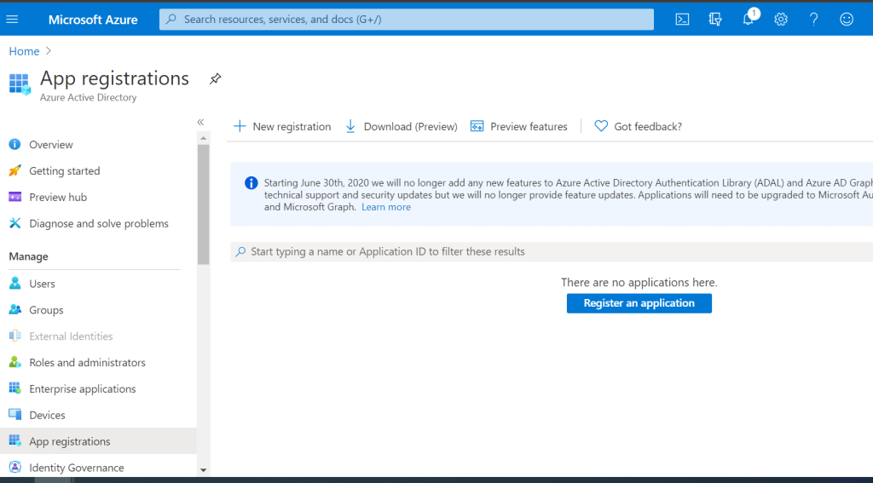Open portal settings gear icon
The image size is (873, 483).
point(781,20)
